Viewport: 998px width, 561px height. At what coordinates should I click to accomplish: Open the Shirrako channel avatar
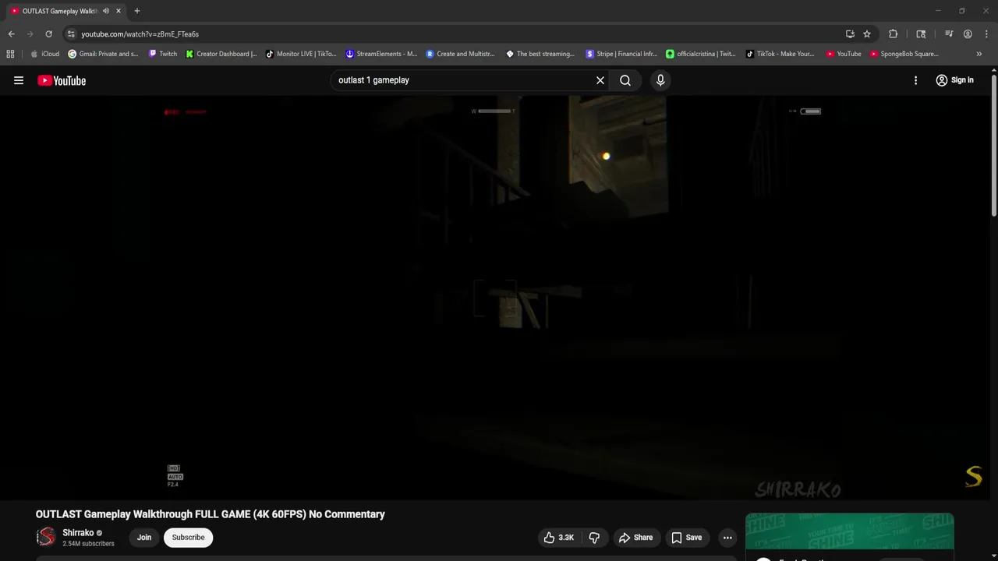tap(47, 537)
